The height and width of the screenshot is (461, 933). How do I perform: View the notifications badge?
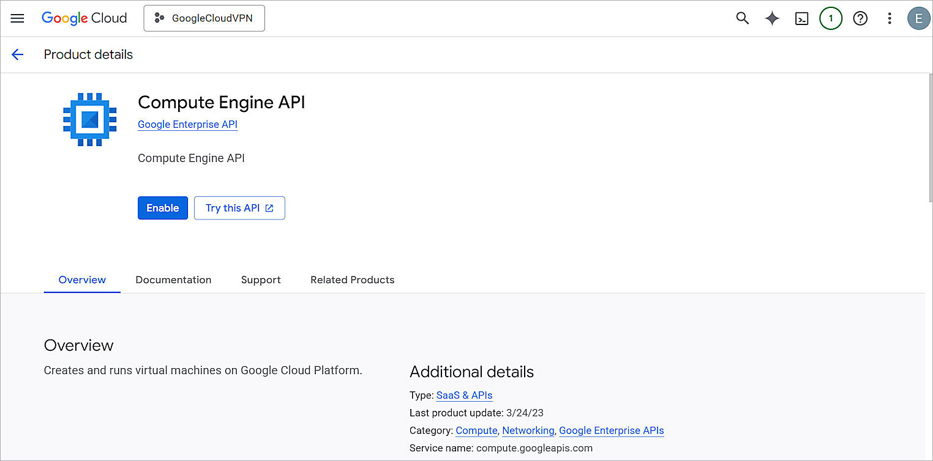pos(831,18)
